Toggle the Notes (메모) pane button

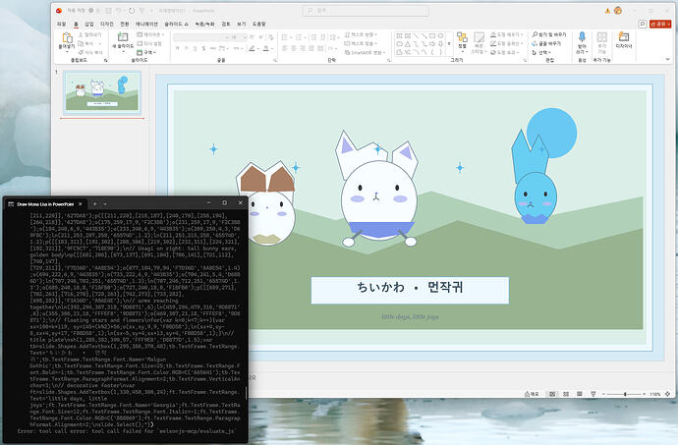click(x=532, y=394)
